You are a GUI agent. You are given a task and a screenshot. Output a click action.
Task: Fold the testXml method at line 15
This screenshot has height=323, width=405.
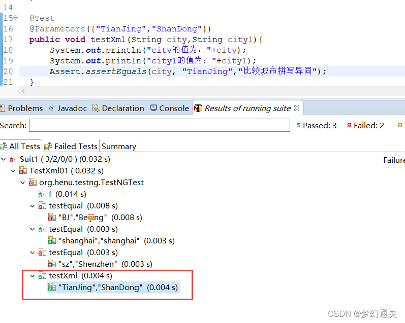pos(15,18)
